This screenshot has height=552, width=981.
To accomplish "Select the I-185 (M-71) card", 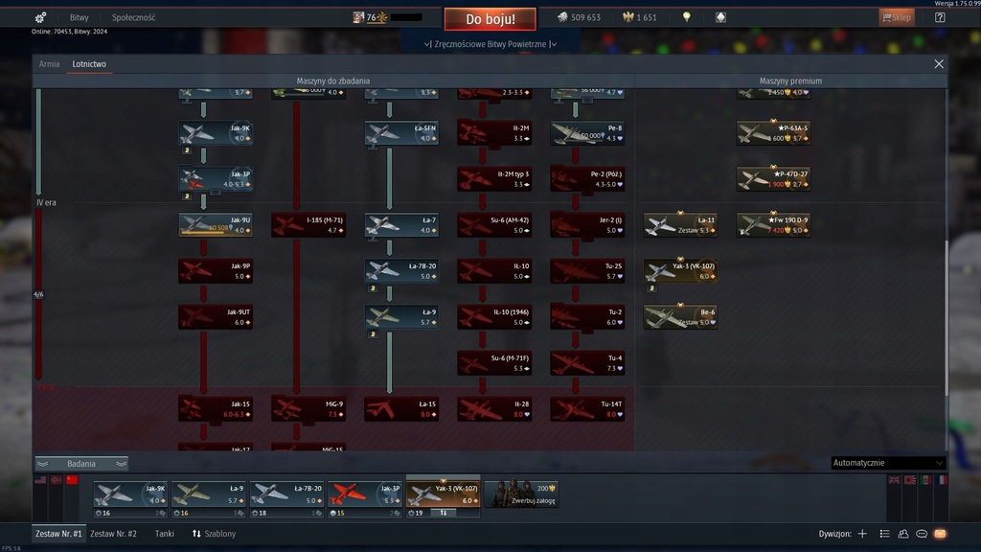I will click(x=308, y=225).
